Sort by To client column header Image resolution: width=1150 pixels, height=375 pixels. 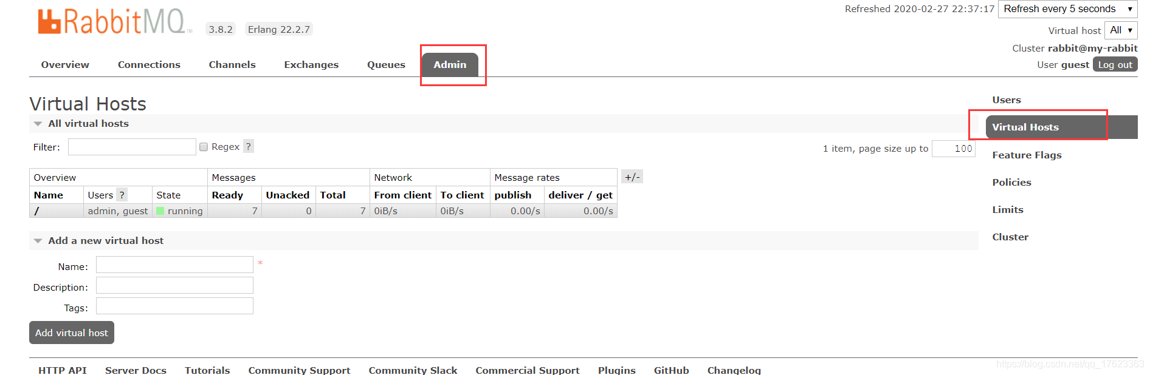(462, 195)
